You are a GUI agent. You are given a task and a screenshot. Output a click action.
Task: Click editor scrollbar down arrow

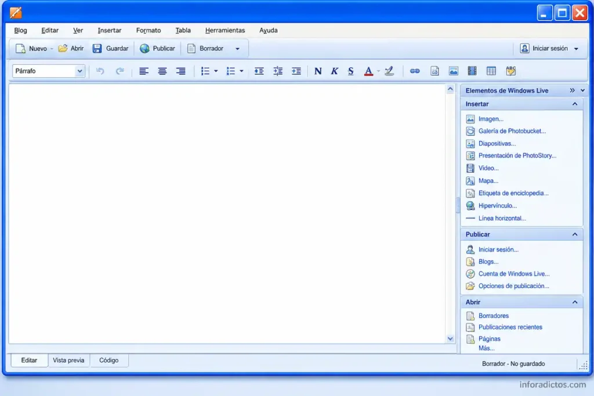tap(450, 339)
